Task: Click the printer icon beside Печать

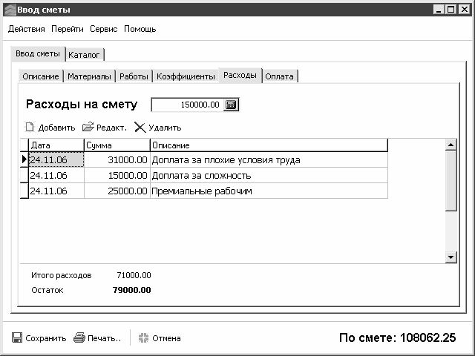Action: 79,337
